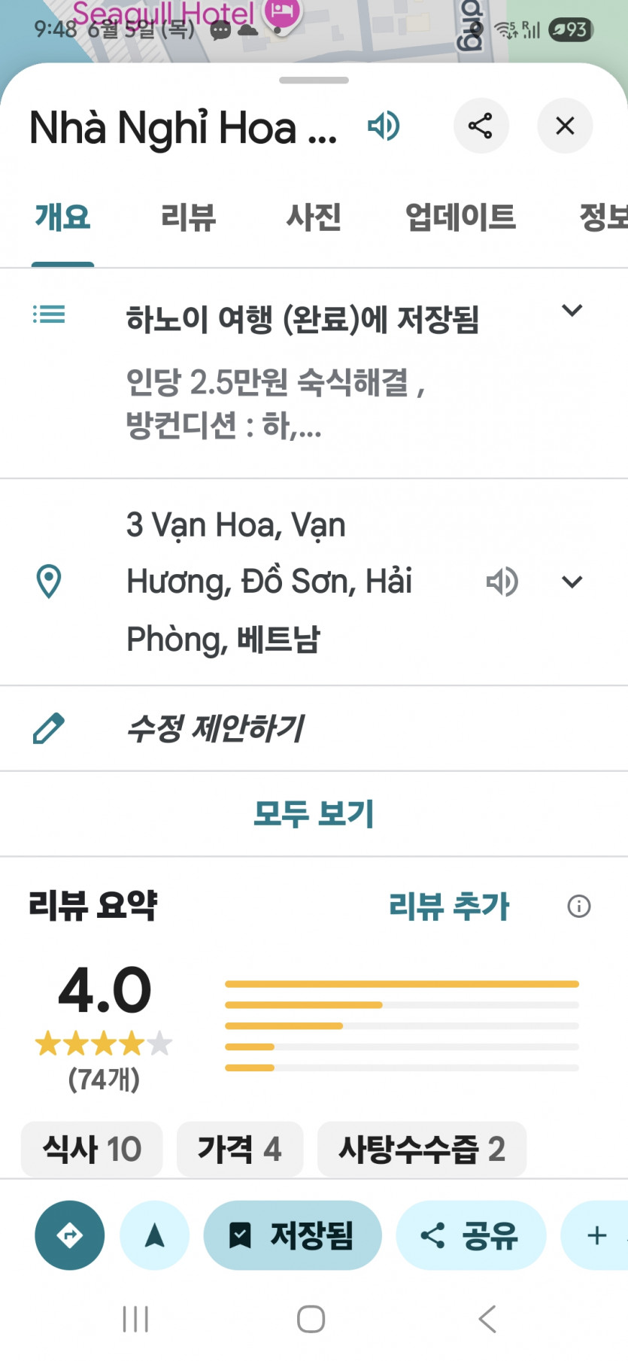
Task: Play place name pronunciation audio
Action: [384, 126]
